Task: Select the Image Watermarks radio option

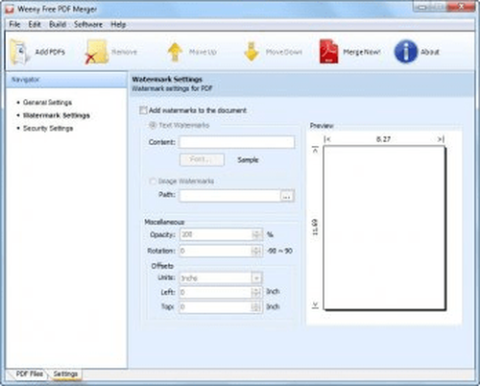Action: coord(153,181)
